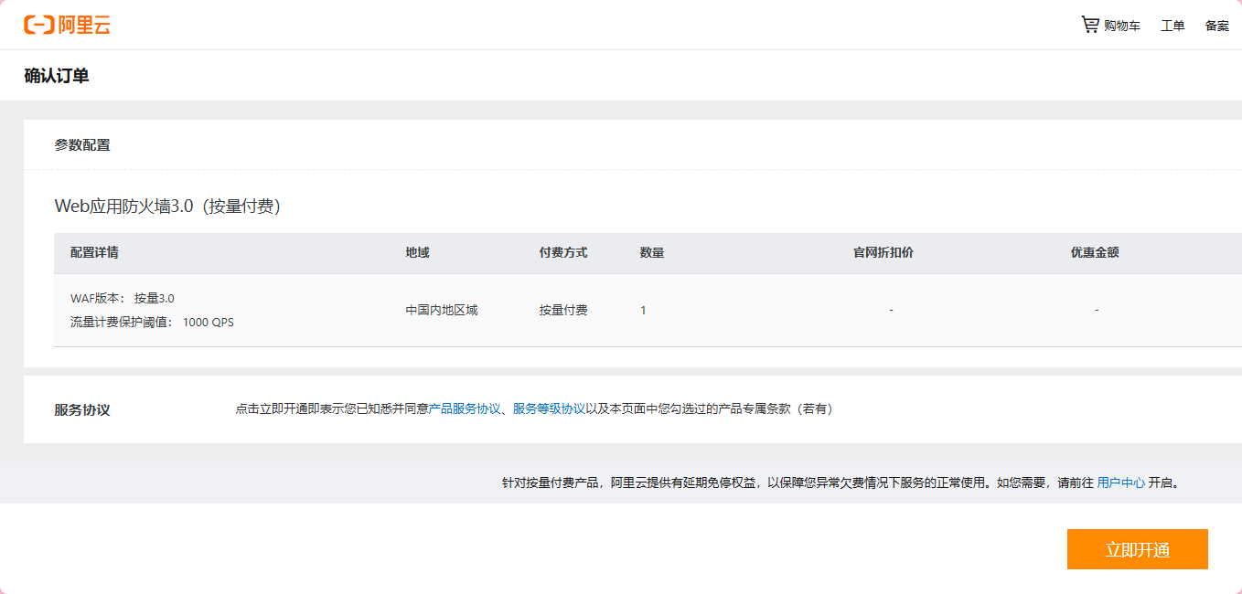
Task: Click the orange 立即开通 button
Action: pyautogui.click(x=1138, y=549)
